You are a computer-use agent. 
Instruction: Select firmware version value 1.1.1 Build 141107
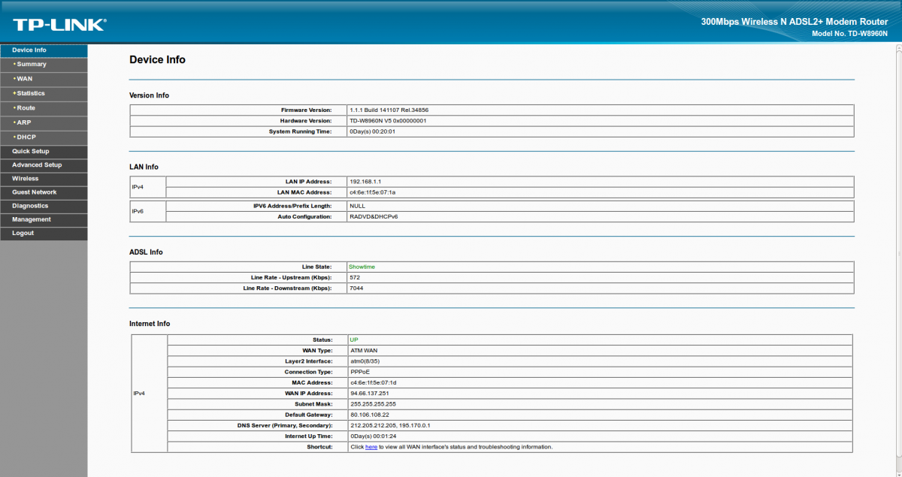click(389, 110)
